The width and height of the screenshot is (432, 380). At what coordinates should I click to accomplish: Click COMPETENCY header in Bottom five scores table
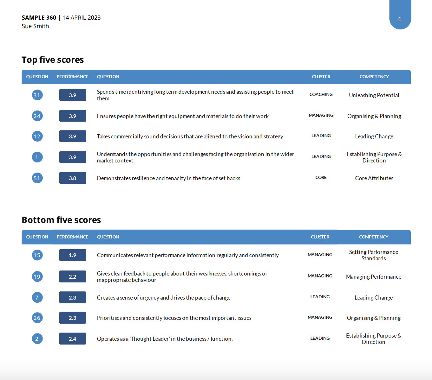coord(374,237)
